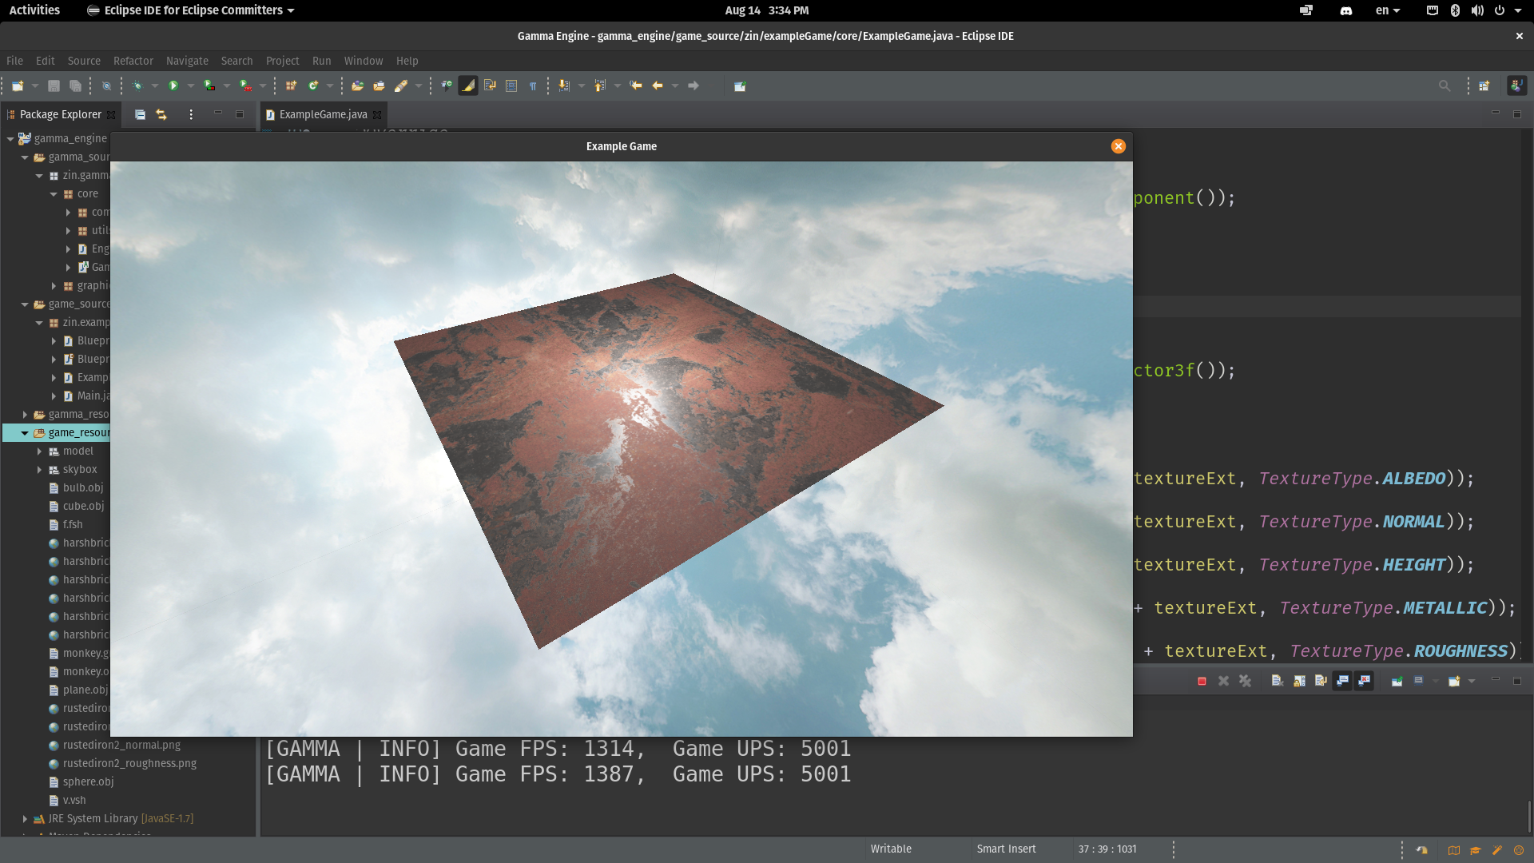Terminate program with red stop square

click(1202, 682)
